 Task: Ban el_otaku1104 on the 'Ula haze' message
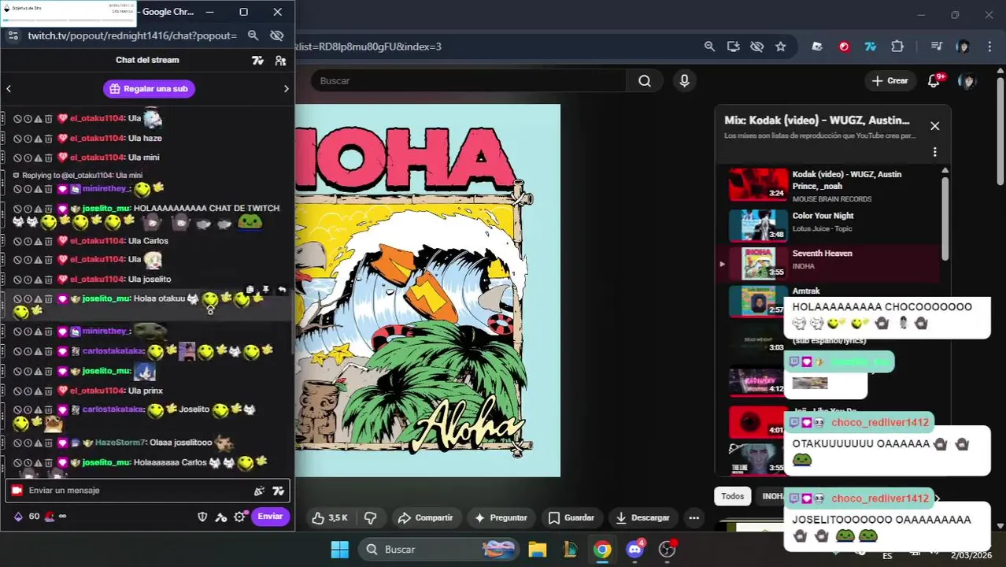point(17,139)
